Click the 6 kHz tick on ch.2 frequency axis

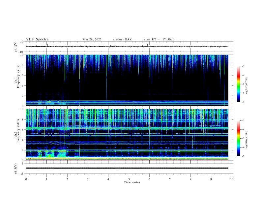pos(23,130)
